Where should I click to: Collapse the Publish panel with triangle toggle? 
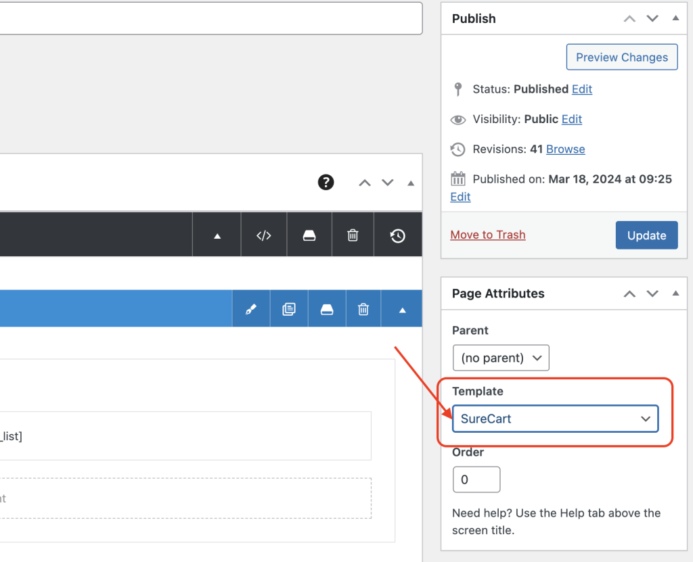(x=675, y=19)
